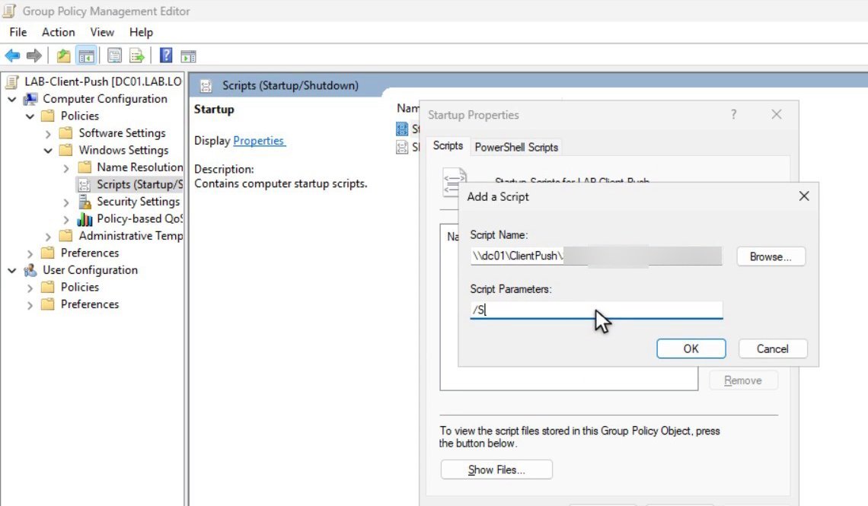Expand the Policy-based QoS node
This screenshot has height=506, width=868.
pos(66,220)
